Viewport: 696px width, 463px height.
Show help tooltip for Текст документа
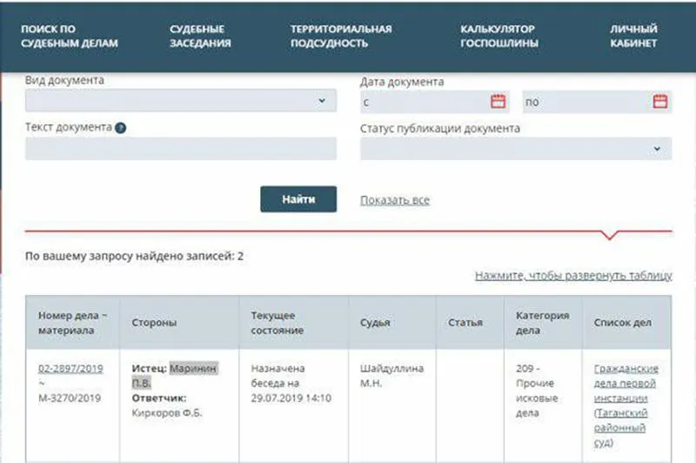[120, 128]
